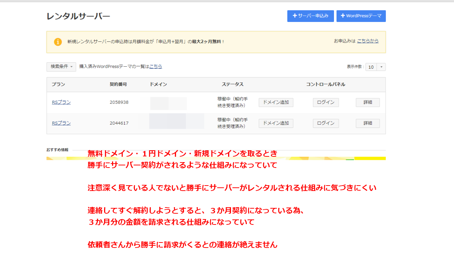This screenshot has height=267, width=454.
Task: View 詳細 for contract 2058938
Action: [x=368, y=102]
